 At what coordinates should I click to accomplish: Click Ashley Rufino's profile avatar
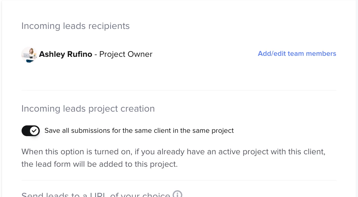pos(29,54)
